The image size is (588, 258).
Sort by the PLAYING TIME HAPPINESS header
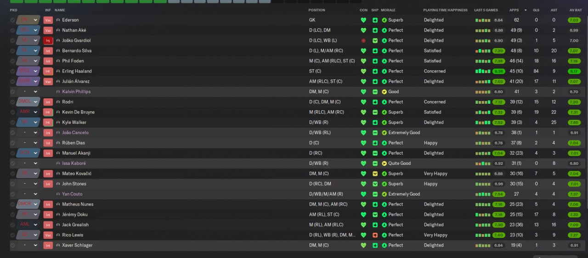point(445,10)
